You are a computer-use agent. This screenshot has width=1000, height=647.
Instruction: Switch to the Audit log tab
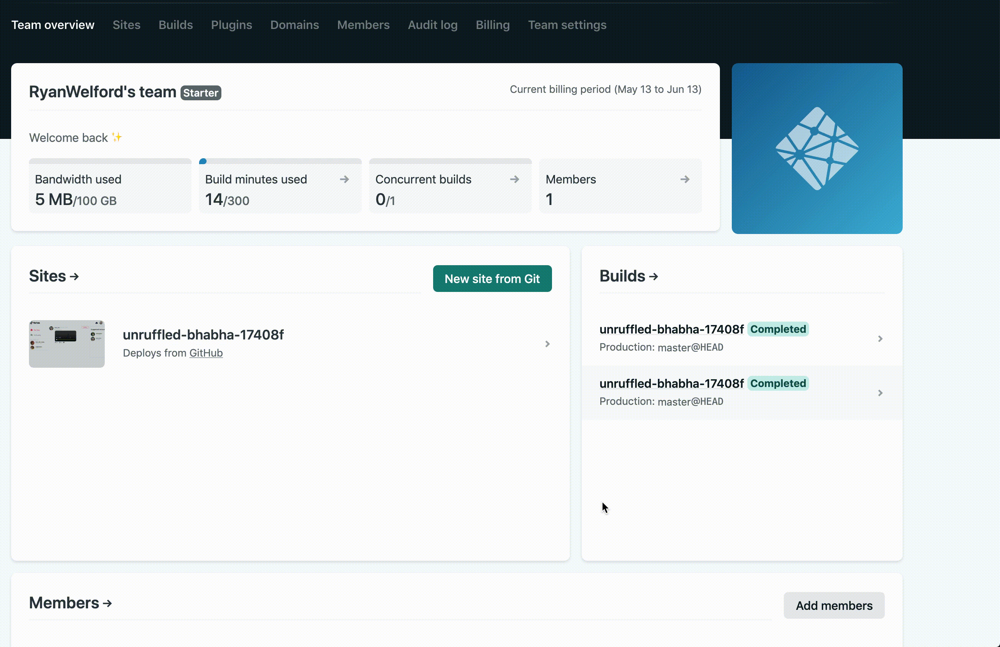[x=432, y=25]
